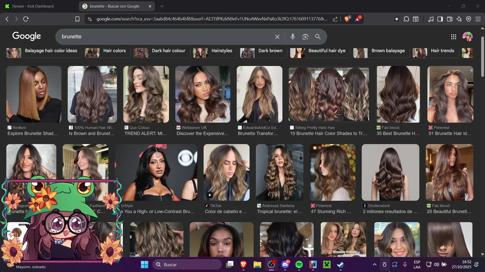The width and height of the screenshot is (485, 272).
Task: Toggle the browser sidebar panel icon
Action: pyautogui.click(x=440, y=19)
